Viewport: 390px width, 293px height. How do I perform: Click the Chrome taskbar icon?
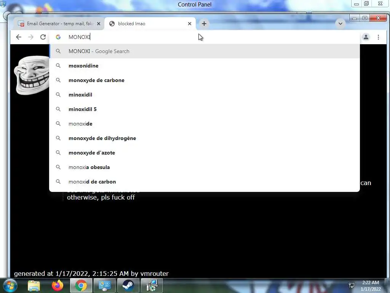pos(81,285)
